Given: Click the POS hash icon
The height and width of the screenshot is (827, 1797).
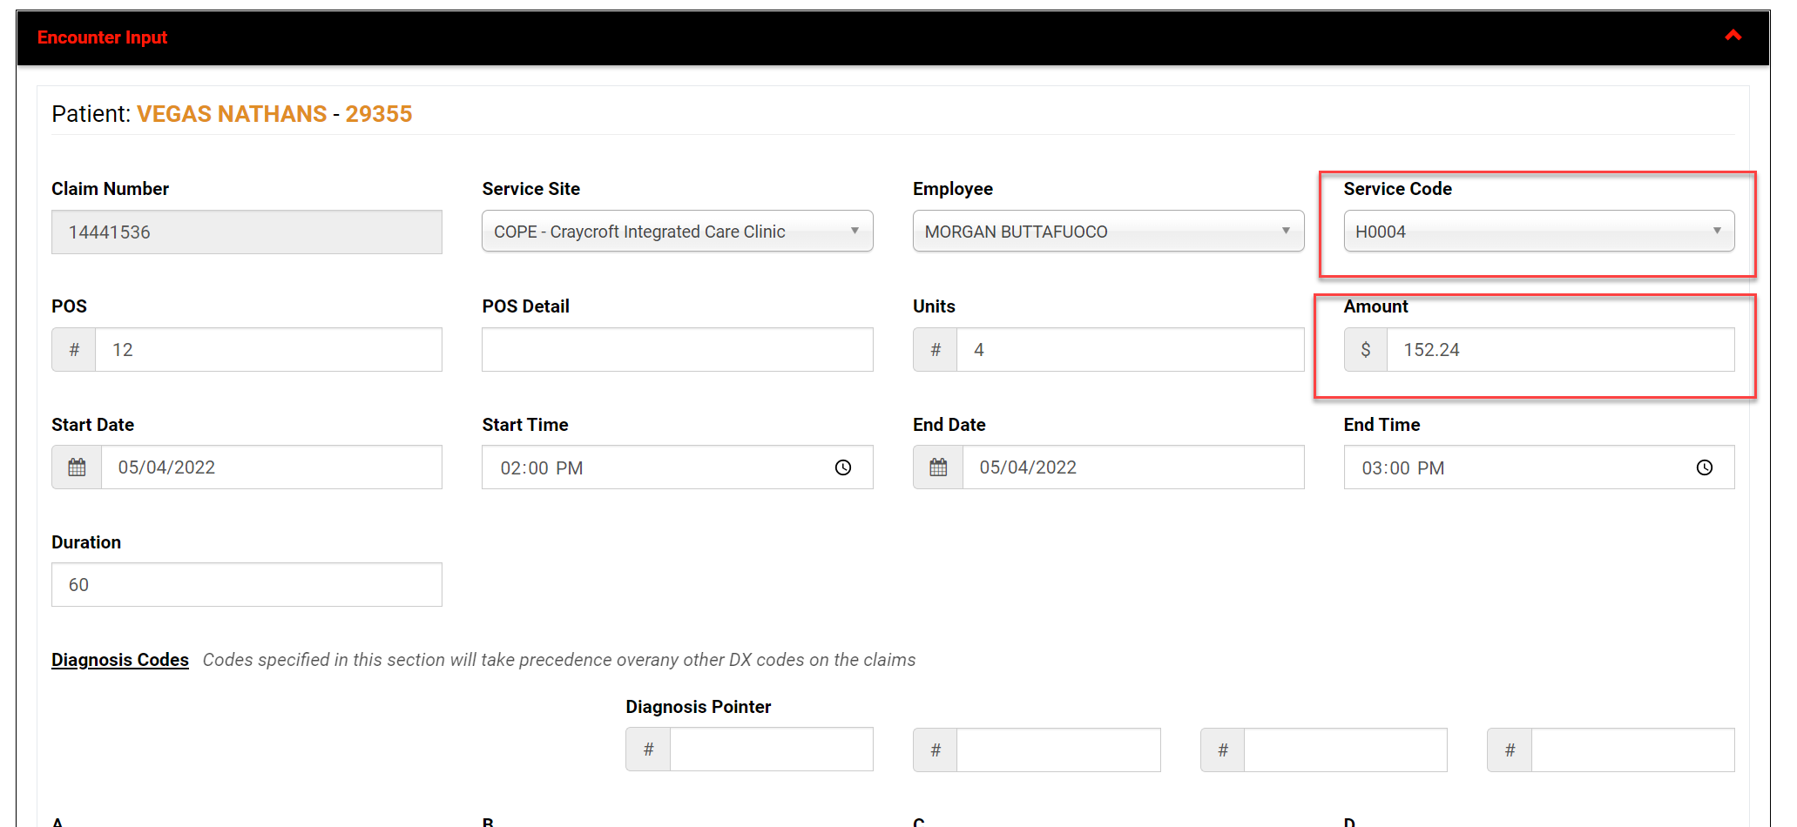Looking at the screenshot, I should coord(74,350).
